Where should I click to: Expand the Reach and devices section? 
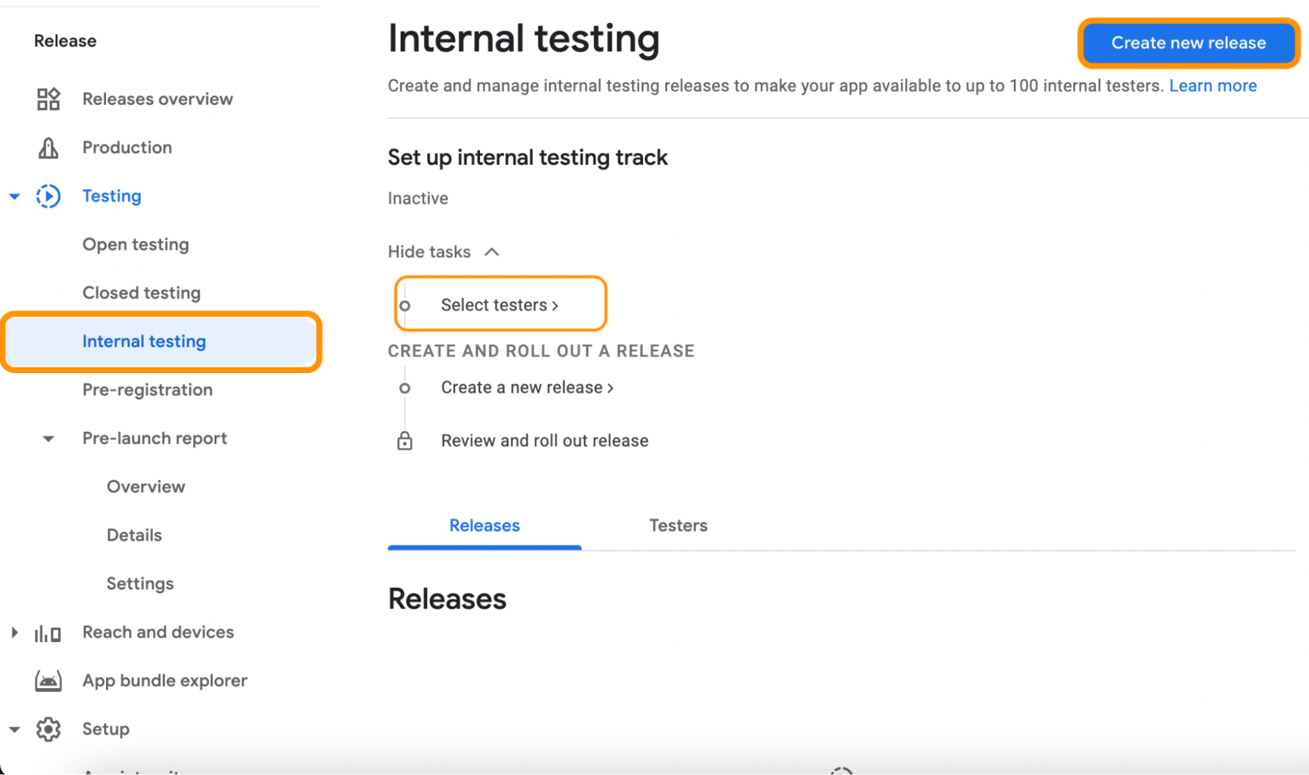(x=14, y=632)
